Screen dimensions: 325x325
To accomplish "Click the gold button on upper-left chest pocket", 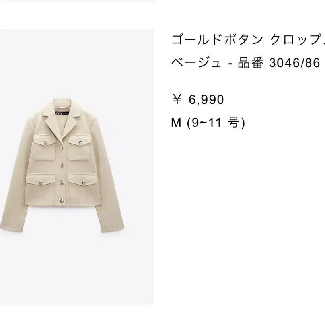I will click(45, 142).
